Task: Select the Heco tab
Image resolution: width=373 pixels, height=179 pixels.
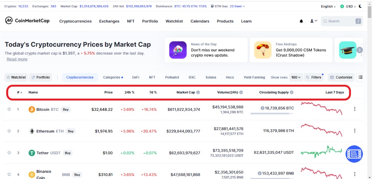Action: pos(230,77)
